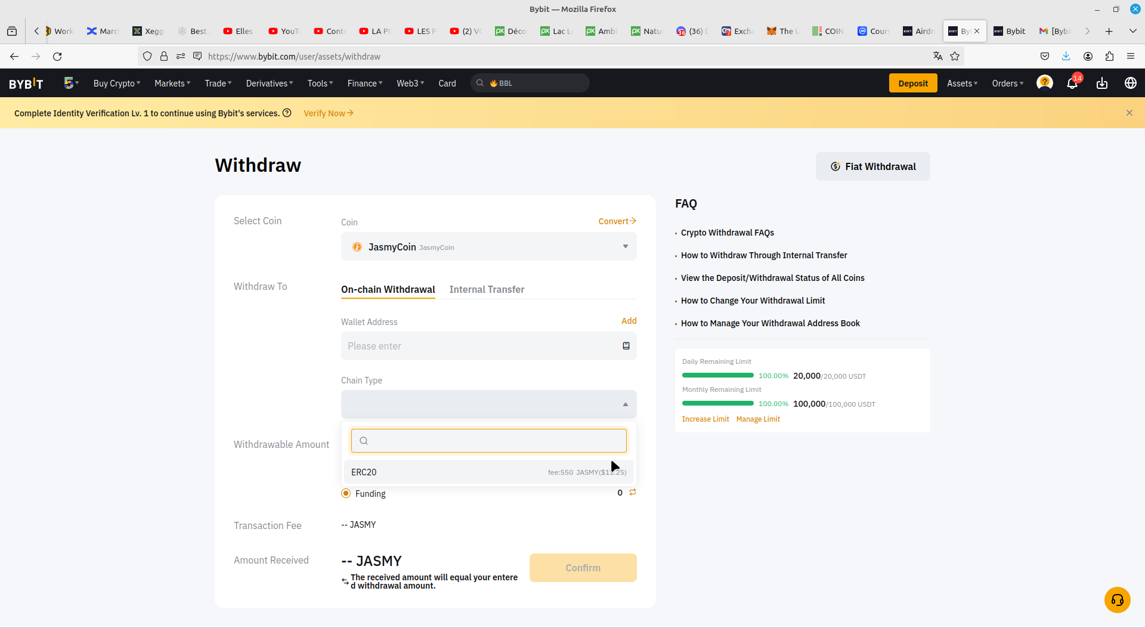Open How to Change Your Withdrawal Limit
Image resolution: width=1145 pixels, height=628 pixels.
(753, 301)
